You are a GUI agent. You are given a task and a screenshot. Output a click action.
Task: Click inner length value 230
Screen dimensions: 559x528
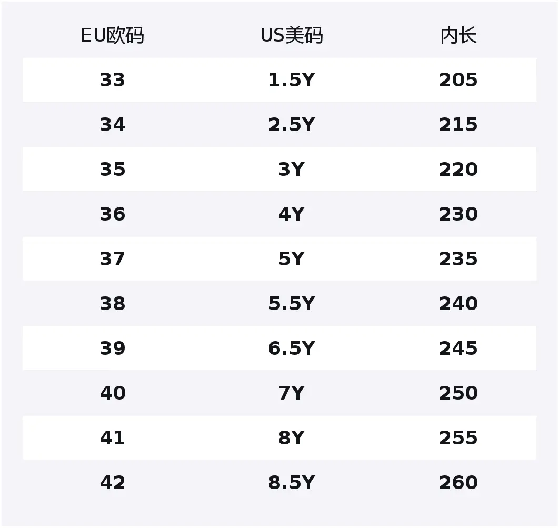pyautogui.click(x=458, y=214)
